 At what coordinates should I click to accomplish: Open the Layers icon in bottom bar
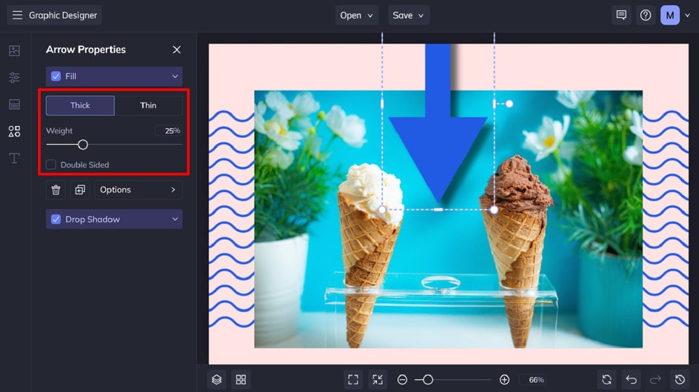pos(216,379)
